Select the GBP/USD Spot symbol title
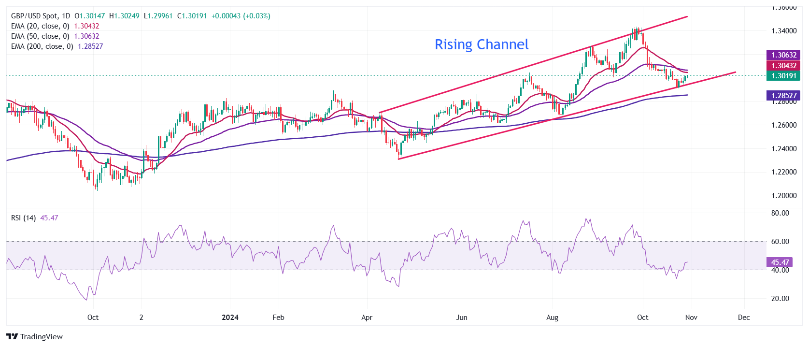The height and width of the screenshot is (347, 809). click(x=41, y=16)
